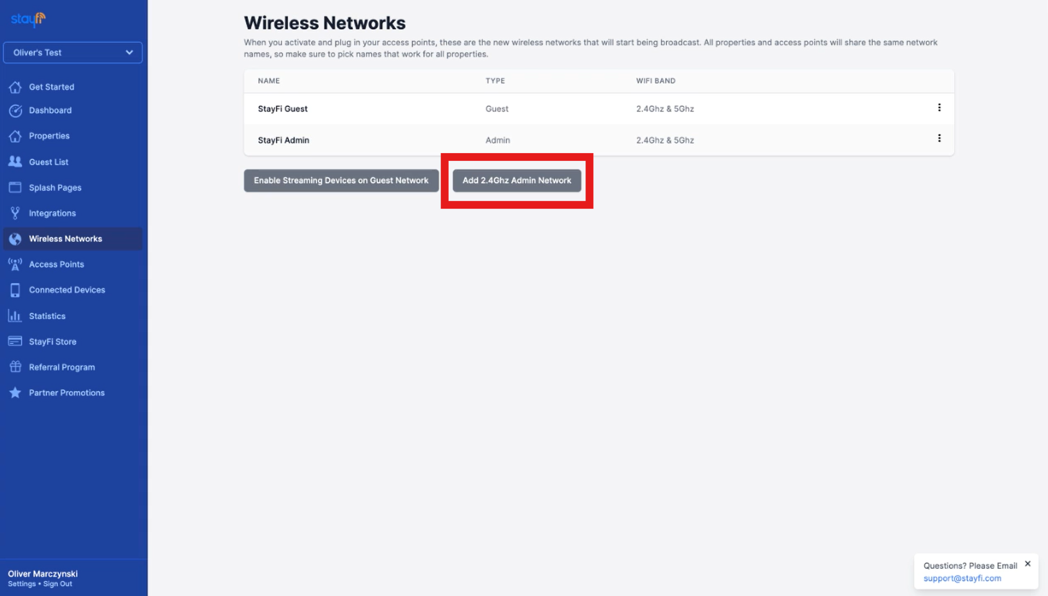Go to Splash Pages in sidebar
Viewport: 1048px width, 596px height.
click(x=55, y=188)
